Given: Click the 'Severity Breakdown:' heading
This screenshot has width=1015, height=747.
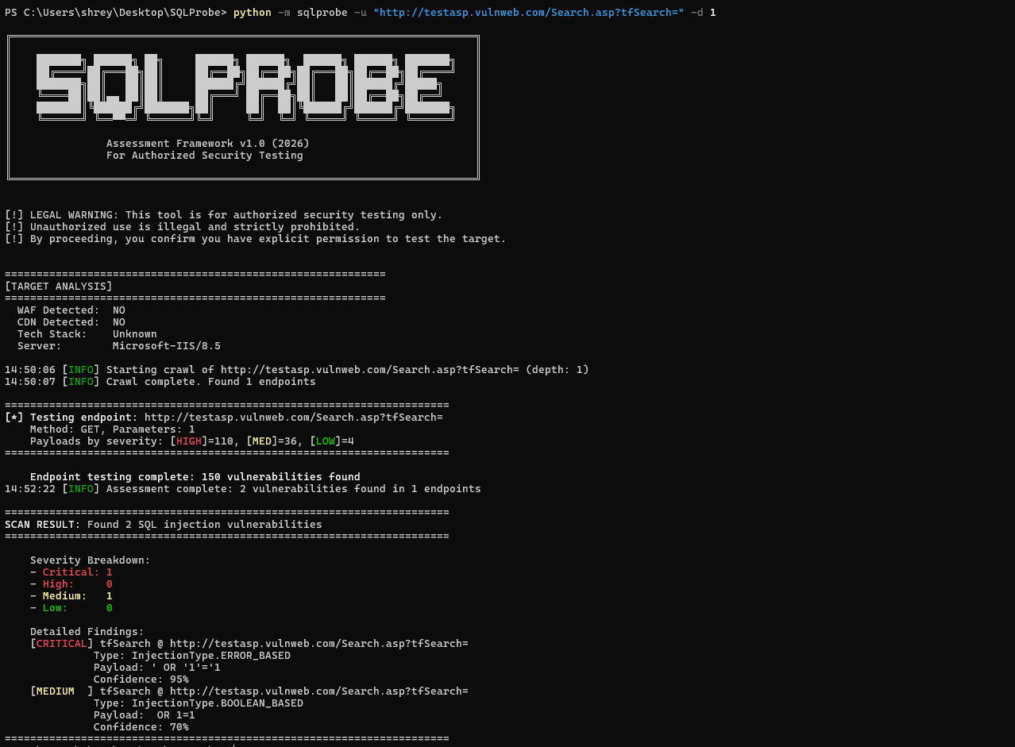Looking at the screenshot, I should pos(91,560).
